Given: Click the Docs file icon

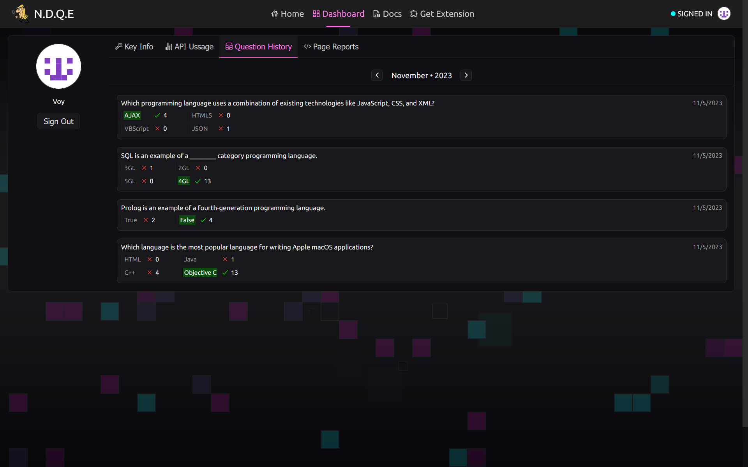Looking at the screenshot, I should (x=377, y=14).
